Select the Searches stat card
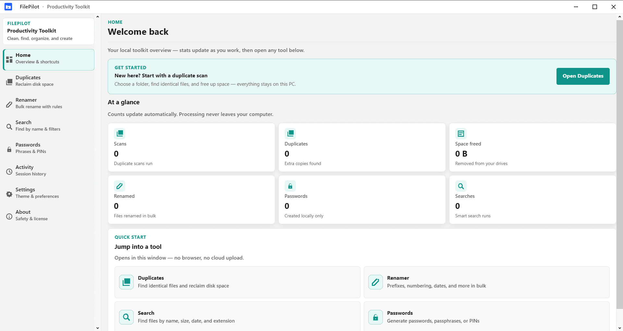 click(x=532, y=199)
